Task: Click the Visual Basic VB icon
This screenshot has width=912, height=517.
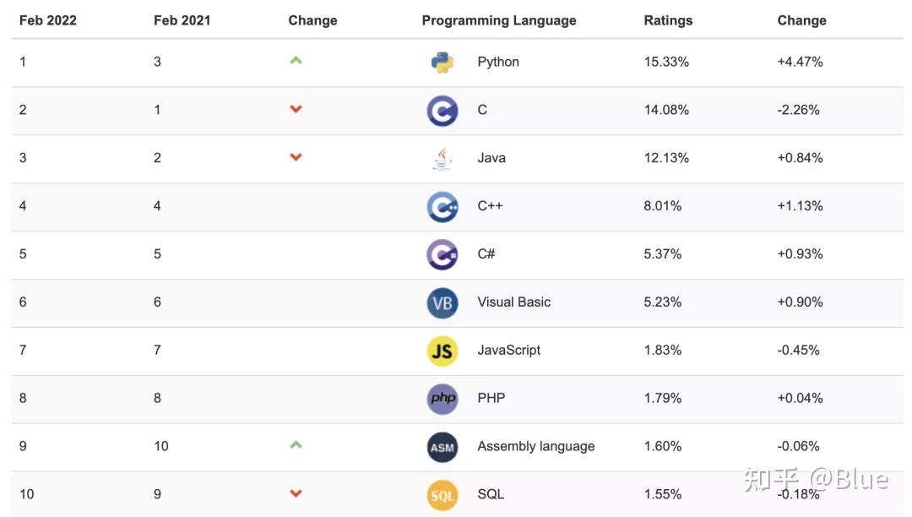Action: tap(442, 302)
